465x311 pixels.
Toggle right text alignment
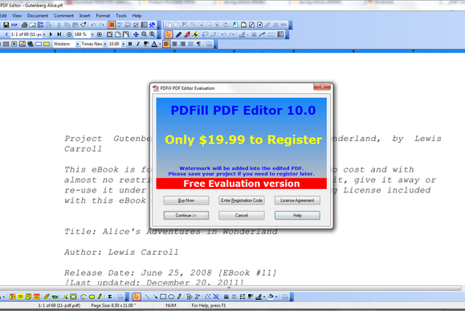pos(182,44)
